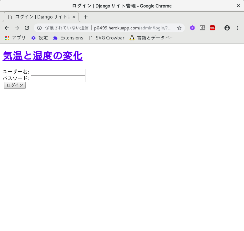
Task: Open the 01 extension icon
Action: [x=202, y=28]
